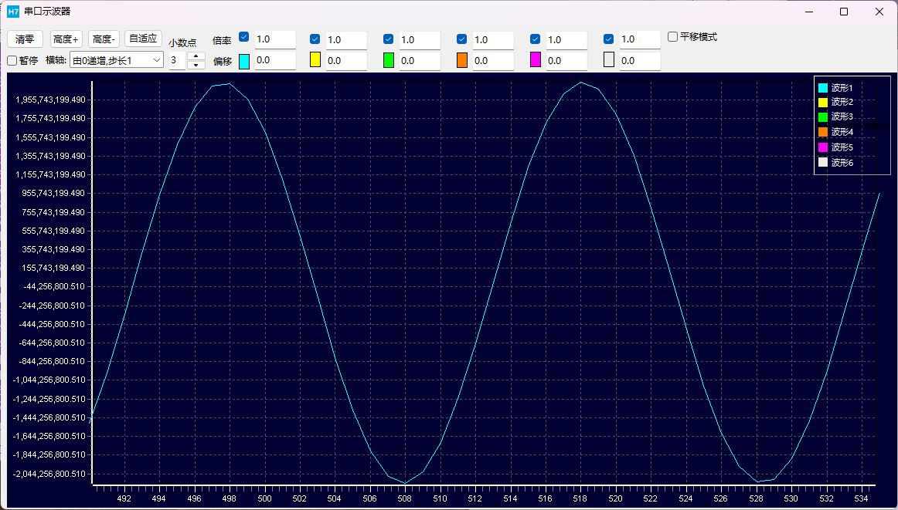This screenshot has width=898, height=510.
Task: Uncheck the cyan waveform 1 enable checkbox
Action: point(244,37)
